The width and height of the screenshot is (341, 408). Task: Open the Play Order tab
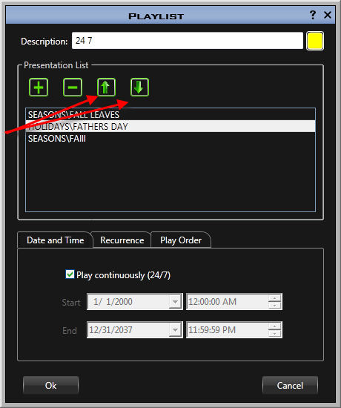181,240
